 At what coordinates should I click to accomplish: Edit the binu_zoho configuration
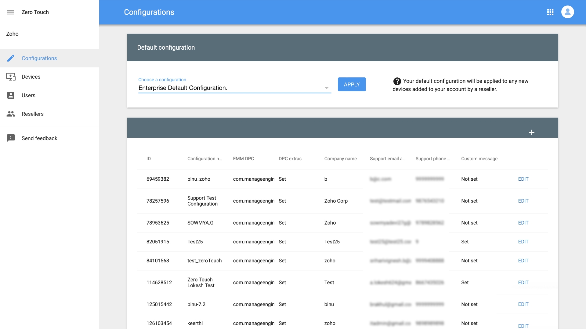(523, 179)
